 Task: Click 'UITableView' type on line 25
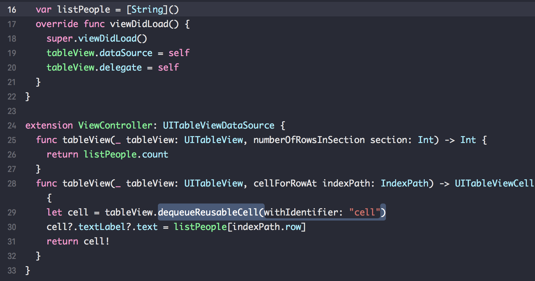pyautogui.click(x=213, y=140)
